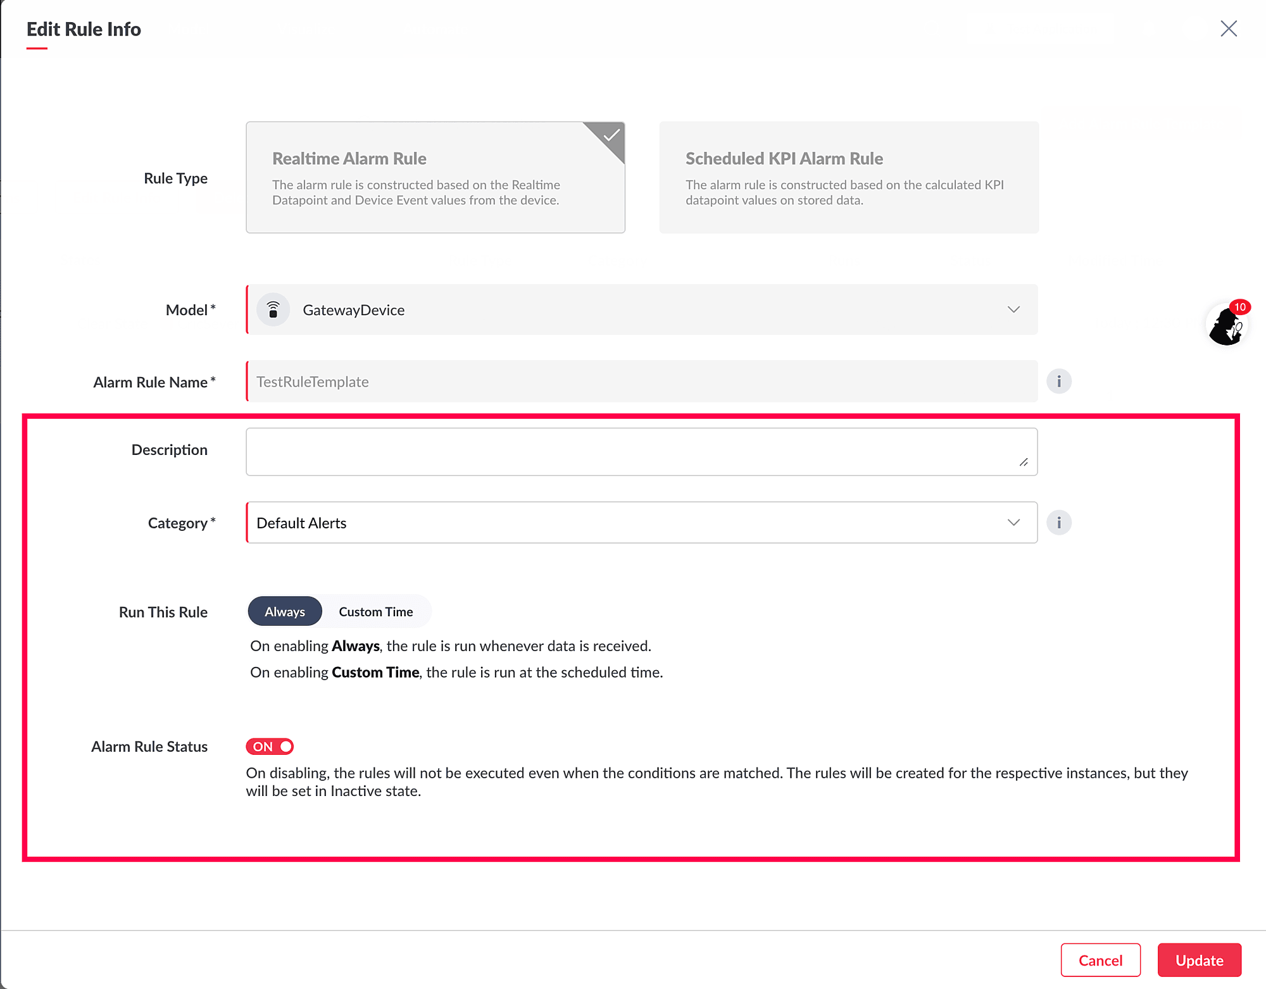Click the GatewayDevice model icon
The width and height of the screenshot is (1266, 989).
tap(273, 309)
